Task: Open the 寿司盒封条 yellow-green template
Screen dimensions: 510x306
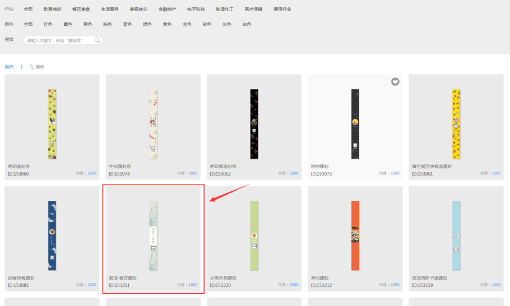Action: click(x=52, y=124)
